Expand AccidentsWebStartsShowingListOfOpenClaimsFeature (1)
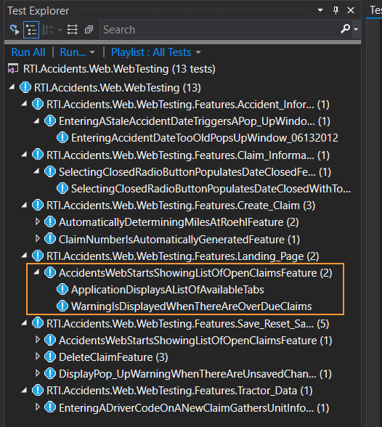 tap(38, 340)
